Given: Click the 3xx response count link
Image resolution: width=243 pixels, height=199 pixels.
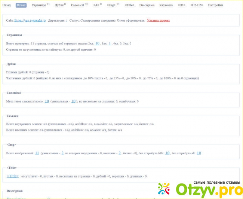Looking at the screenshot, I should point(110,44).
